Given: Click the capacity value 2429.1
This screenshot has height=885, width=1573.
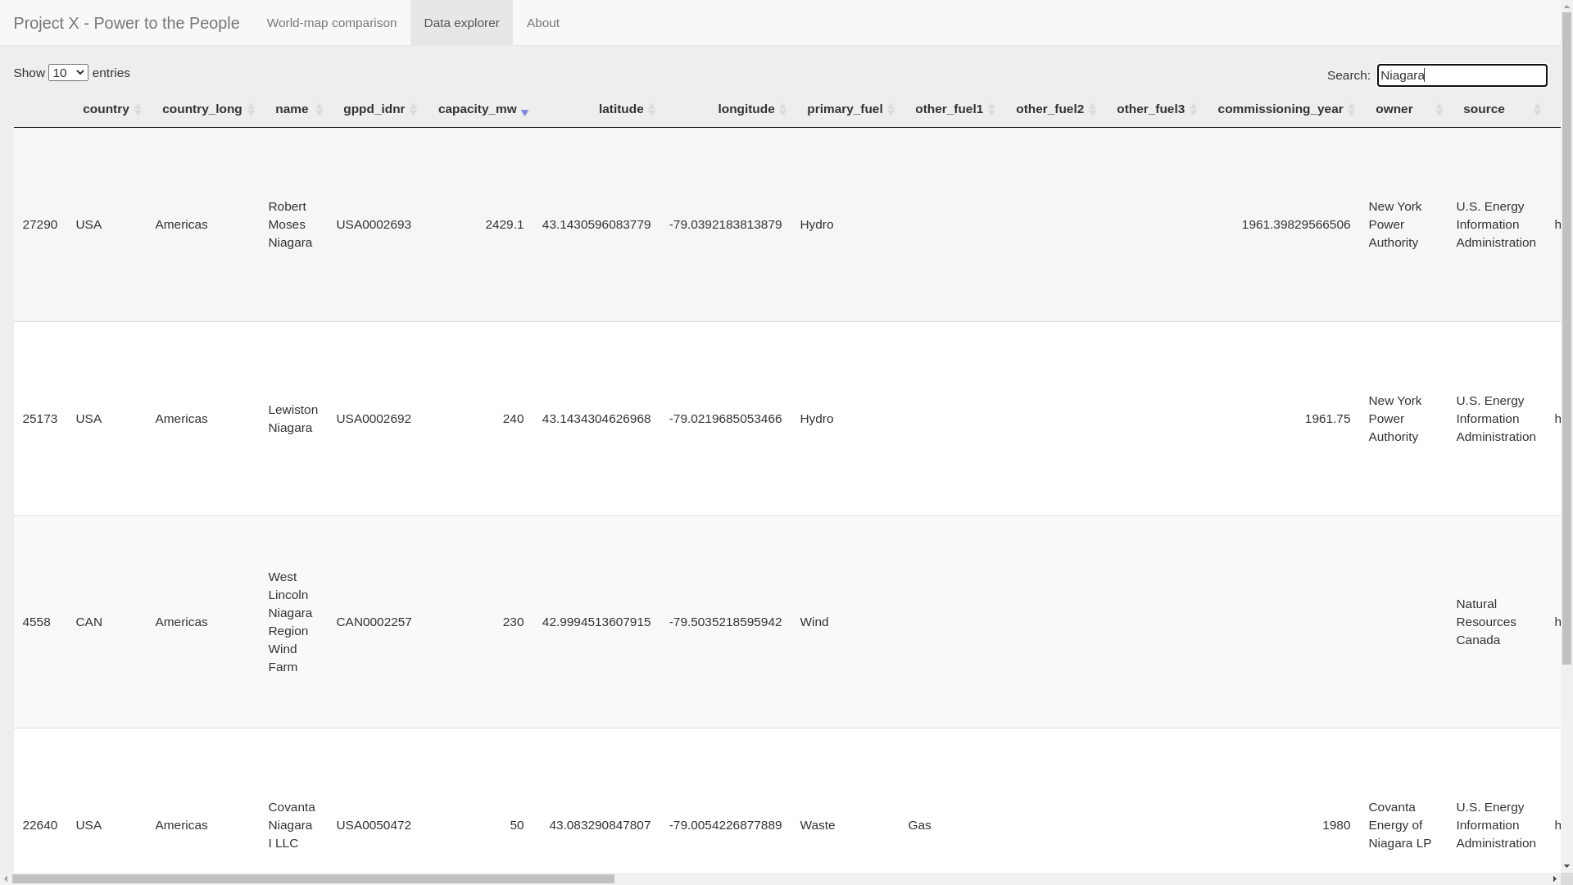Looking at the screenshot, I should [504, 225].
